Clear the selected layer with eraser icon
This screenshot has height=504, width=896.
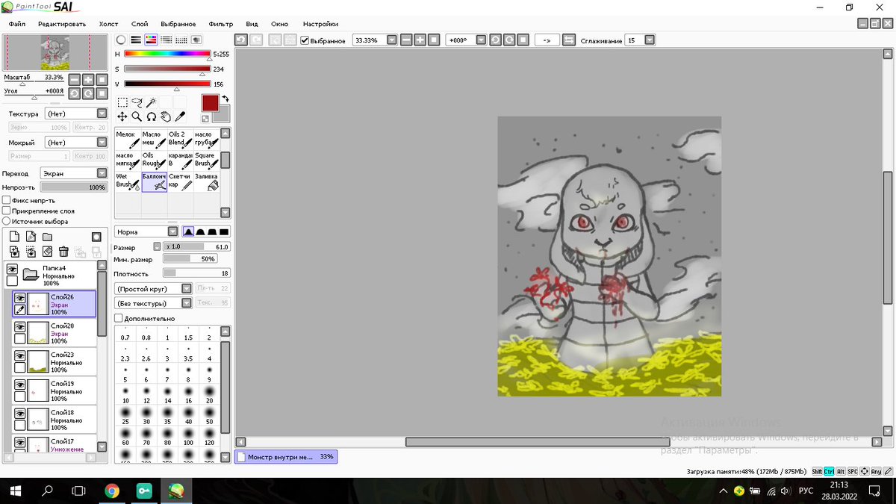click(x=47, y=252)
